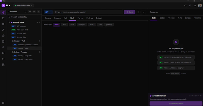Collapse the Delays y Timeouts folder
The image size is (203, 106).
tap(10, 52)
